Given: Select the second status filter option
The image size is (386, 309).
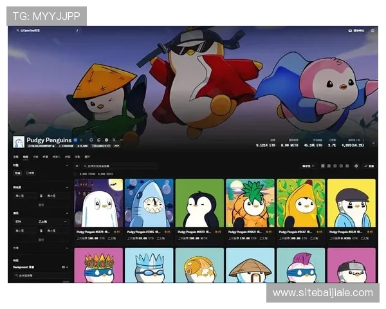Looking at the screenshot, I should point(31,173).
